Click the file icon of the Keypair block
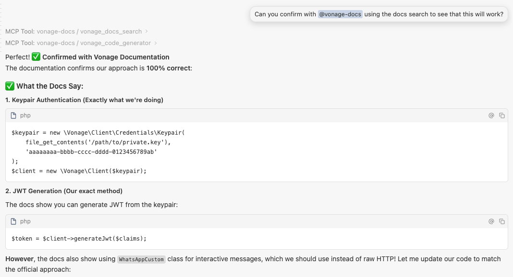The image size is (513, 277). point(13,115)
